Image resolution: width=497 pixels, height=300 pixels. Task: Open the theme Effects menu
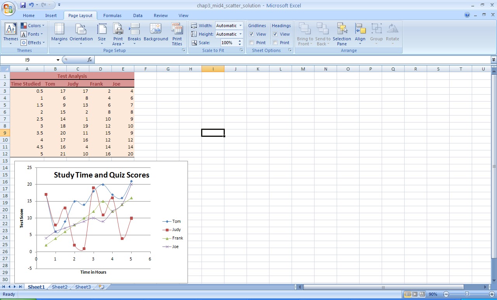point(33,43)
